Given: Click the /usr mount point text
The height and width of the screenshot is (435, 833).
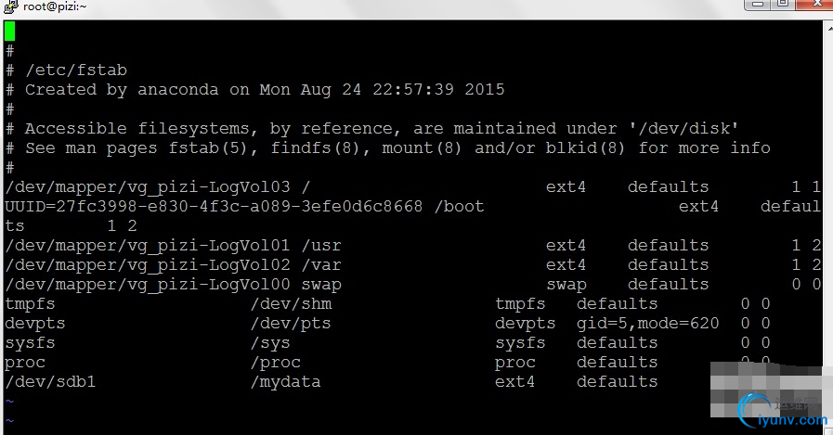Looking at the screenshot, I should pos(321,246).
